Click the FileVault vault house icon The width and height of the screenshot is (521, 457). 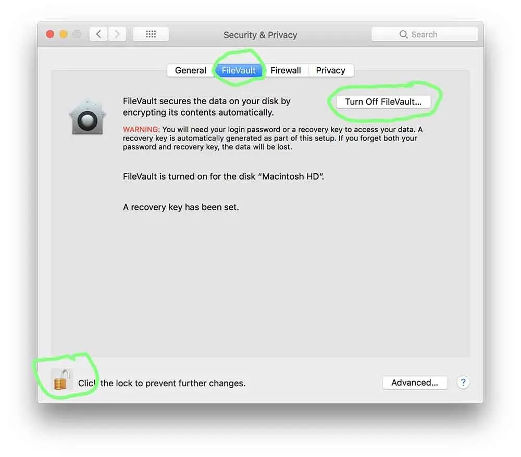pos(88,117)
